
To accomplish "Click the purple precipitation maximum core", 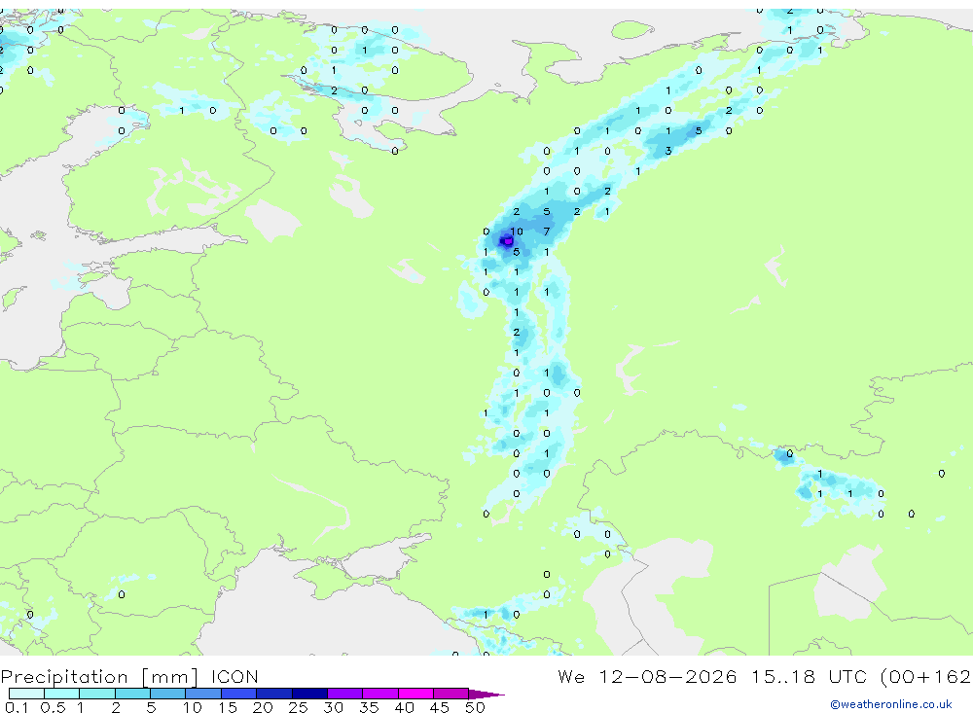I will pos(506,241).
